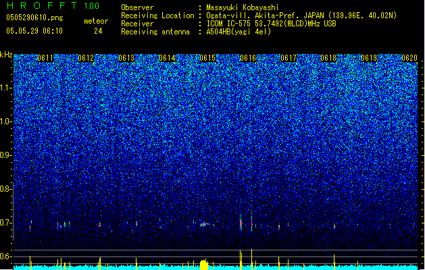Click the Receiving antenna label
Image resolution: width=425 pixels, height=270 pixels.
coord(155,32)
